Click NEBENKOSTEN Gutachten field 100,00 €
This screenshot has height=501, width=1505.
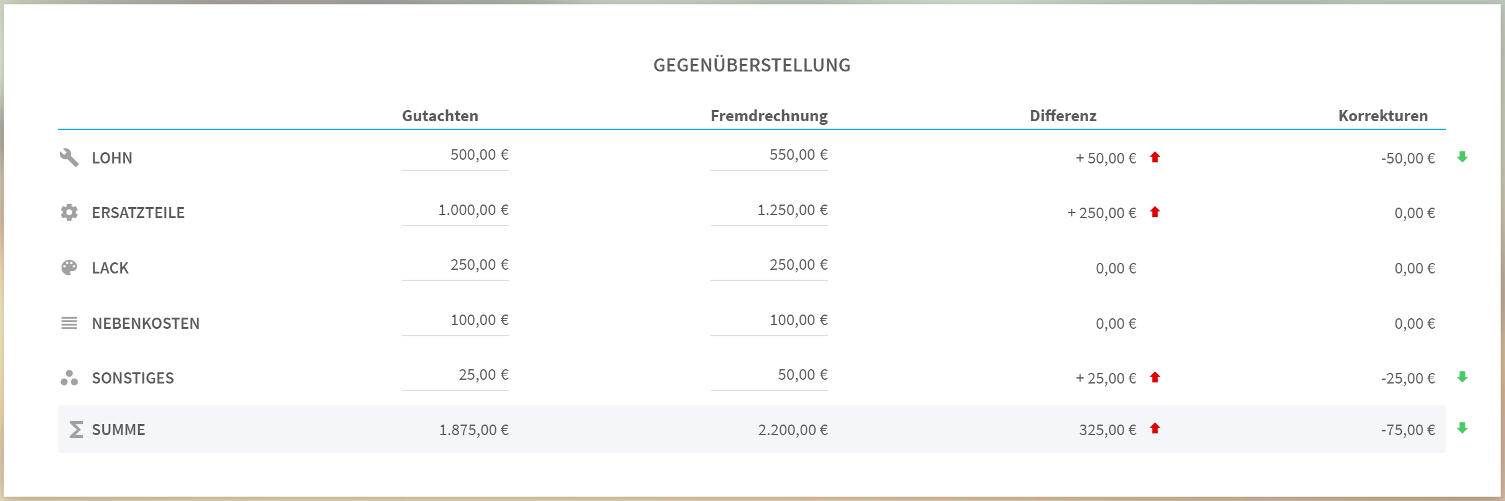coord(455,321)
